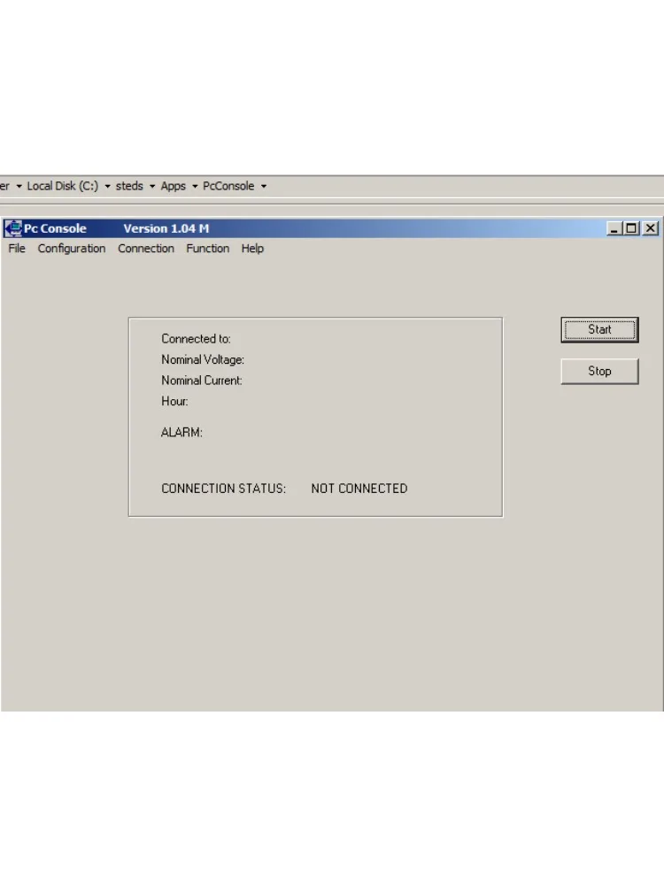Expand dropdown arrow after PcConsole breadcrumb
Viewport: 664px width, 885px height.
264,186
